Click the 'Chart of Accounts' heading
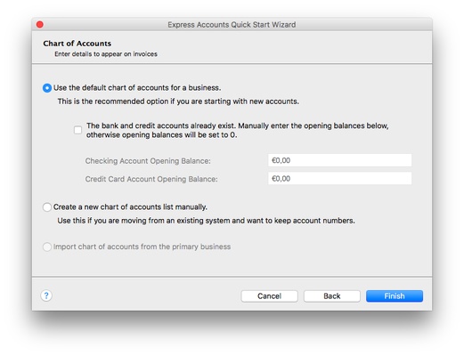The image size is (464, 356). pyautogui.click(x=77, y=44)
